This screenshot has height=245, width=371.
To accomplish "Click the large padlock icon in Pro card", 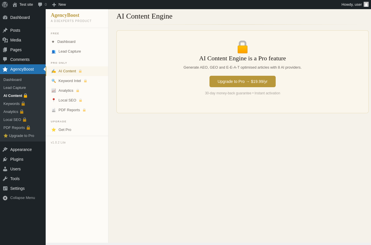I will pos(243,47).
